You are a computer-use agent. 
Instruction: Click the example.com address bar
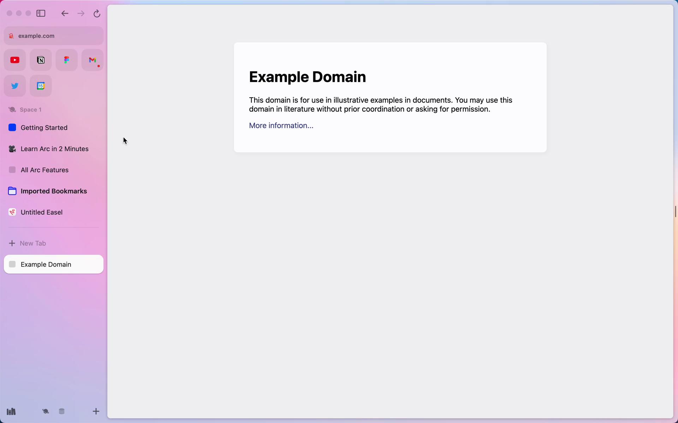click(x=53, y=35)
